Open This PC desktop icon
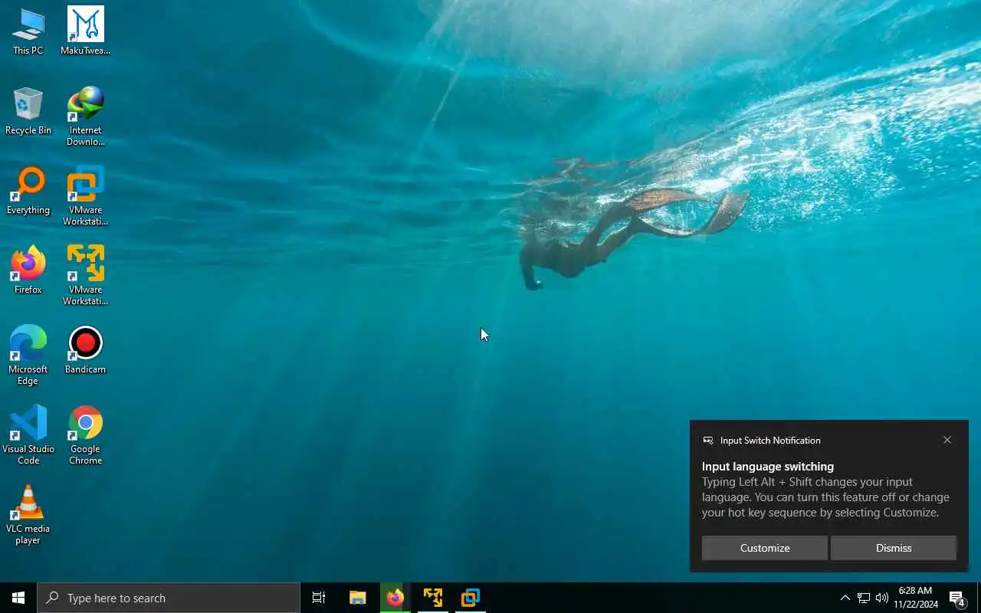This screenshot has width=981, height=613. coord(28,32)
